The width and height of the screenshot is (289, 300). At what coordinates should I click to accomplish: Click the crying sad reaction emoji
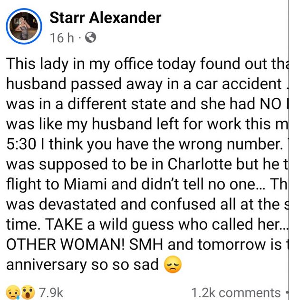click(13, 292)
